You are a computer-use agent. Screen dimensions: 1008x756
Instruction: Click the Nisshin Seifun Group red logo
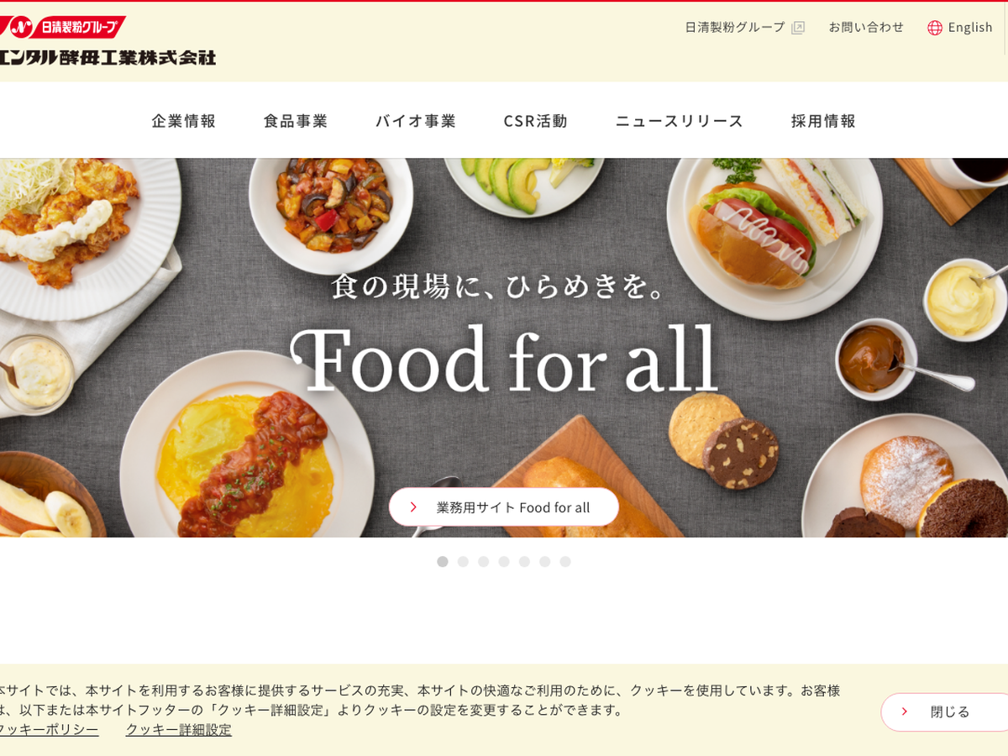tap(62, 27)
